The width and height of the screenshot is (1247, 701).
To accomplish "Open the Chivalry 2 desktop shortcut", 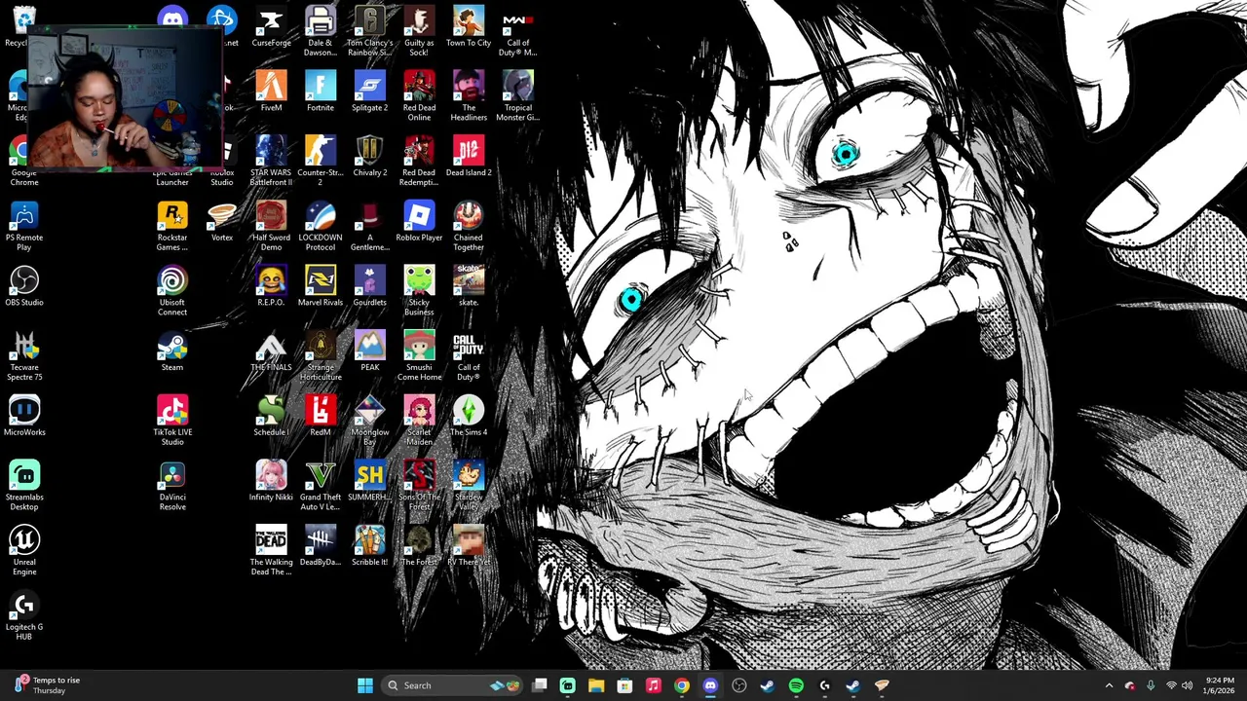I will coord(369,157).
